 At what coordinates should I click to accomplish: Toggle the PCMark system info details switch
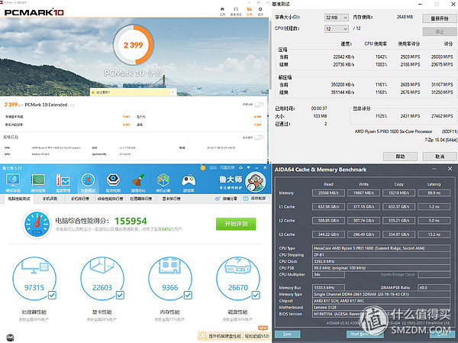[x=259, y=138]
